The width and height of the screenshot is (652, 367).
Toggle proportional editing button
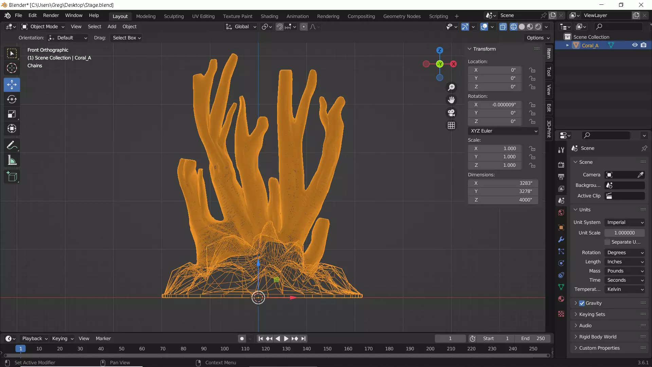[304, 27]
